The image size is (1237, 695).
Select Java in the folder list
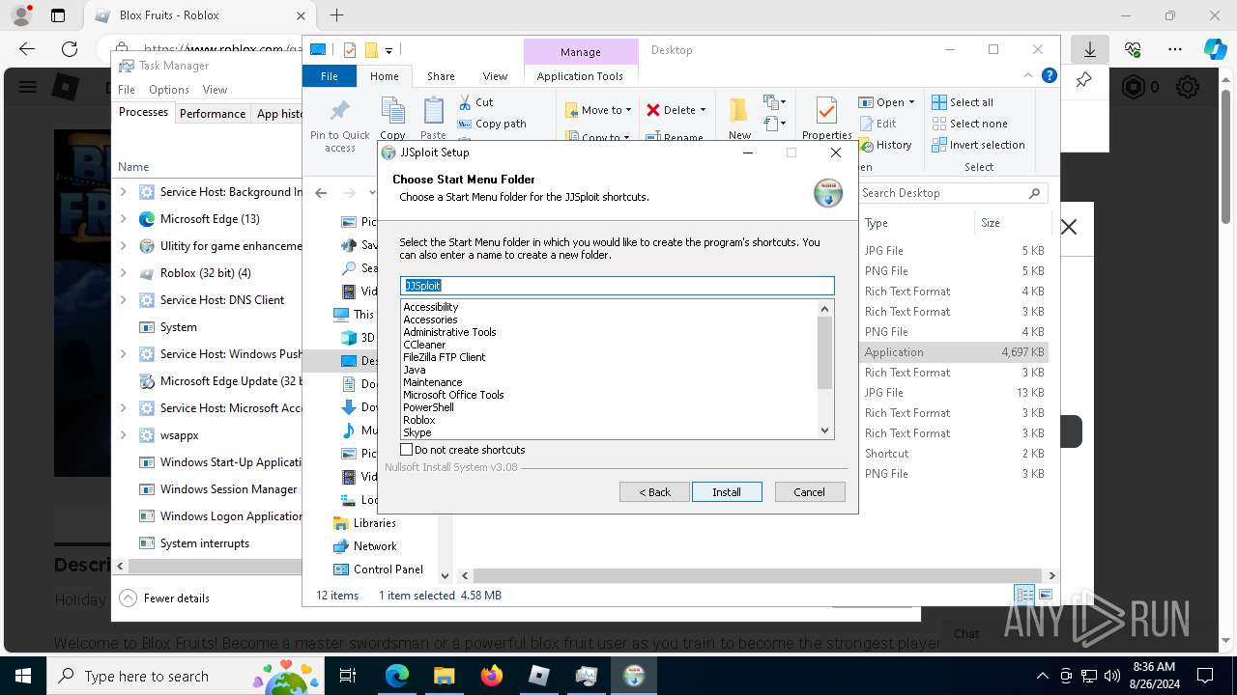414,370
